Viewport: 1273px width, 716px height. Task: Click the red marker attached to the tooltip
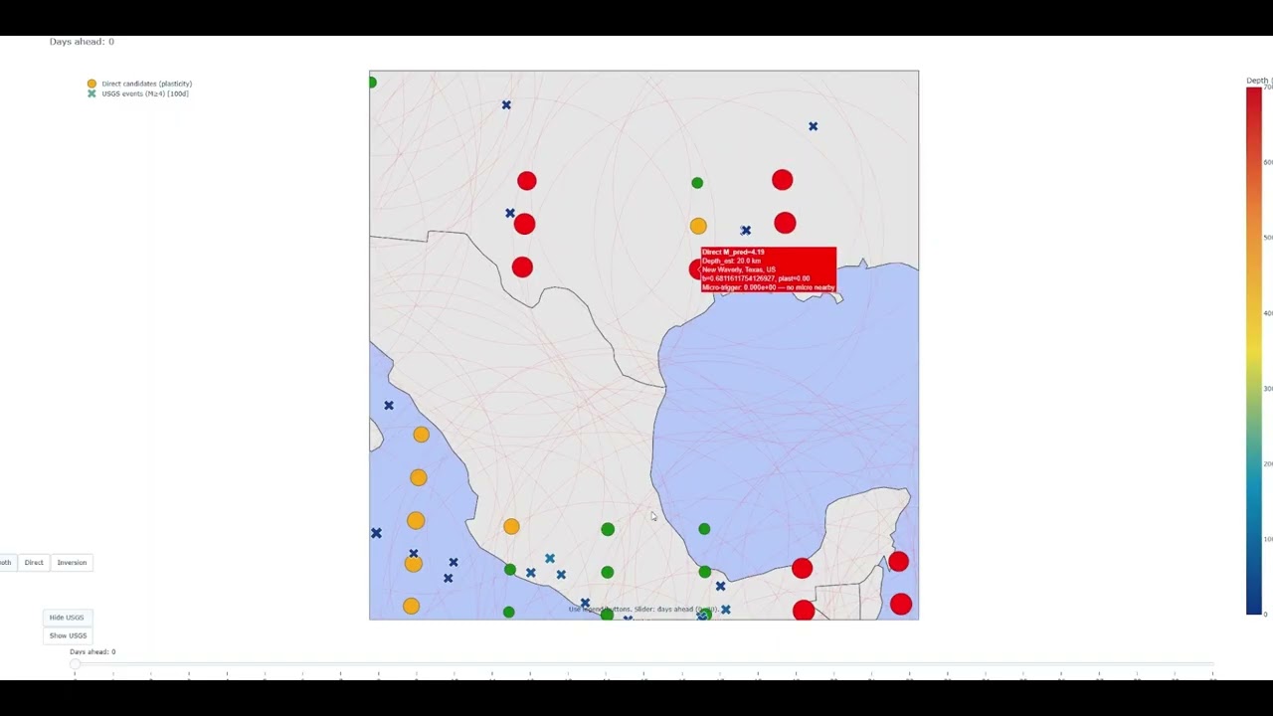[x=695, y=269]
